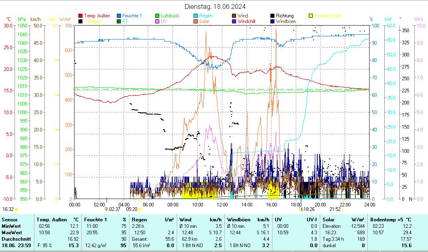Viewport: 428px width, 252px height.
Task: Click the Feuchte 1 table header
Action: pyautogui.click(x=95, y=220)
